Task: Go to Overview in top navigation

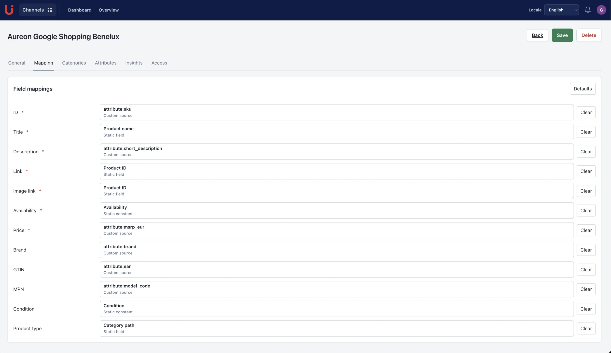Action: pos(109,10)
